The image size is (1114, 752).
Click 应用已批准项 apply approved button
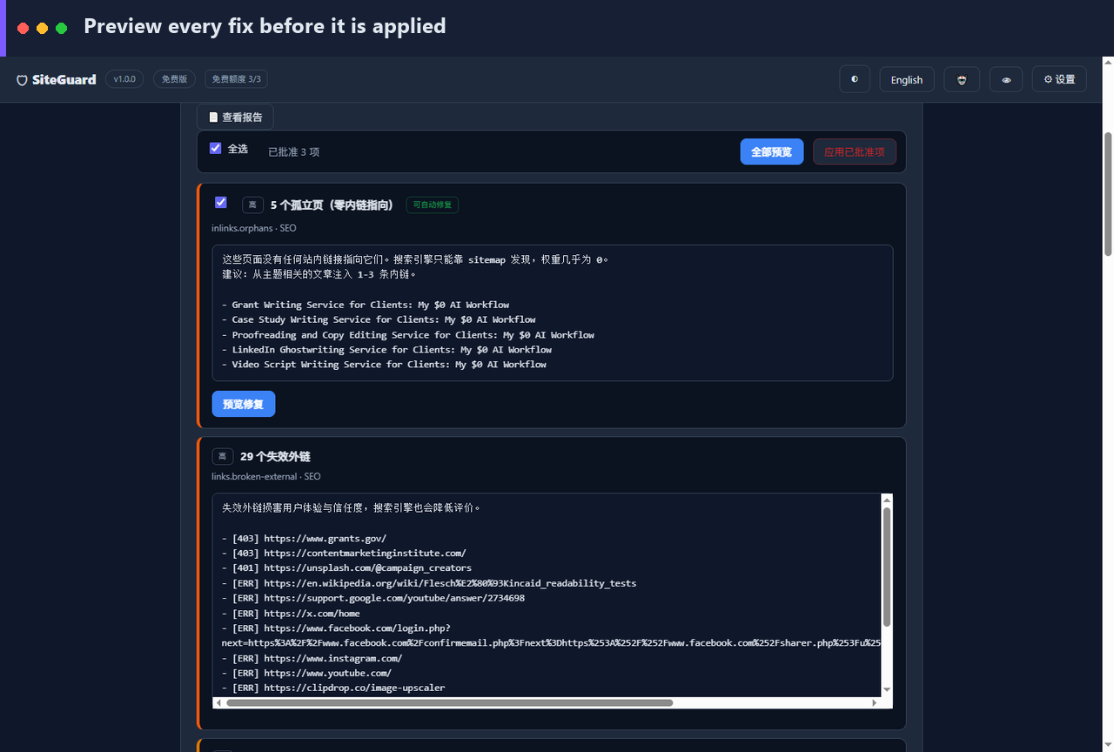tap(855, 151)
